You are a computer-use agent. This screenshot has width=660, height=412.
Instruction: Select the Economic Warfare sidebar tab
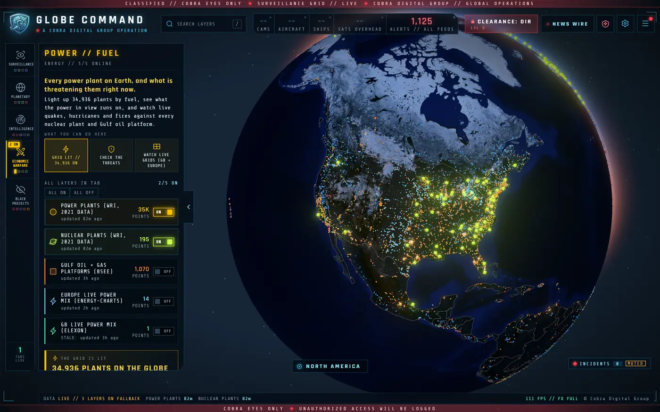[x=21, y=159]
